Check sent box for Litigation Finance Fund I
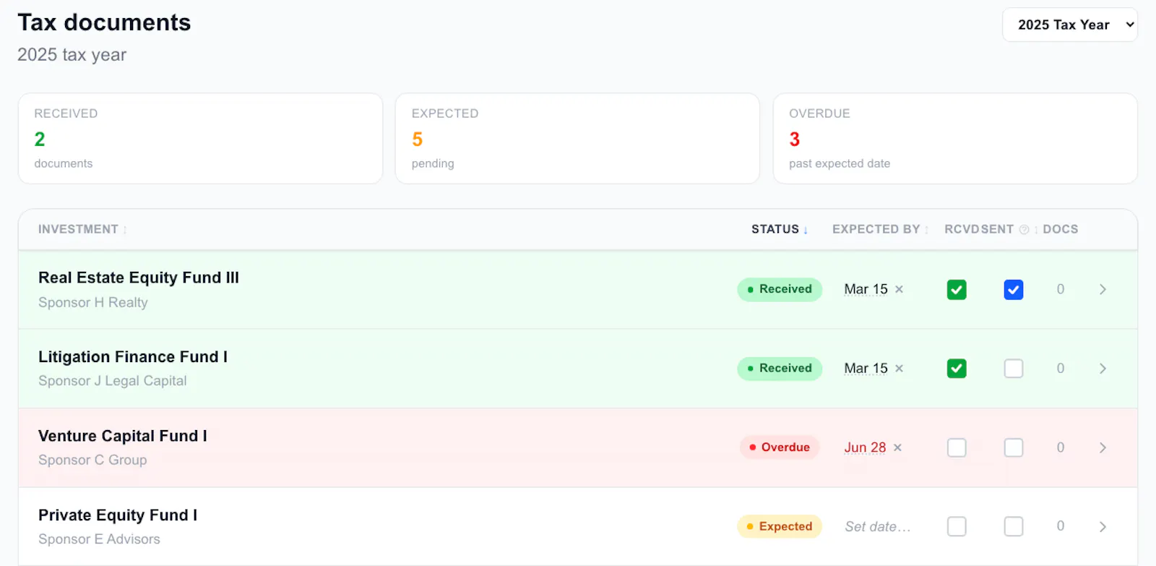The height and width of the screenshot is (566, 1156). pos(1014,369)
